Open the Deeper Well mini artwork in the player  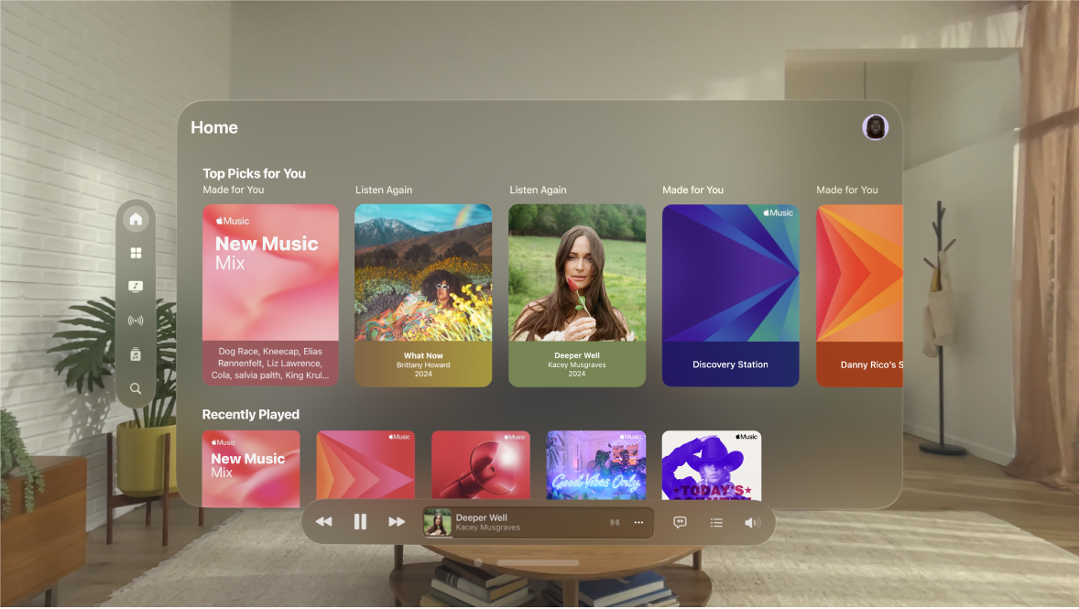click(x=437, y=523)
